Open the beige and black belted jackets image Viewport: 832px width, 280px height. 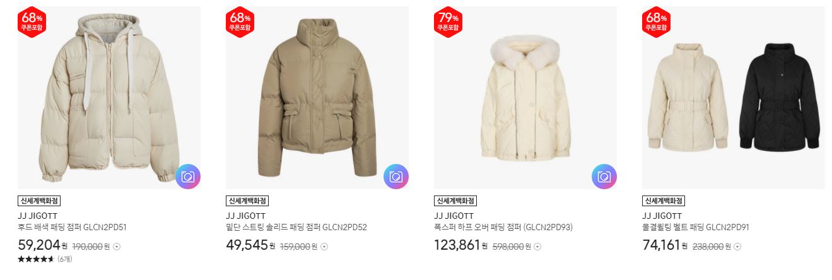pyautogui.click(x=734, y=98)
